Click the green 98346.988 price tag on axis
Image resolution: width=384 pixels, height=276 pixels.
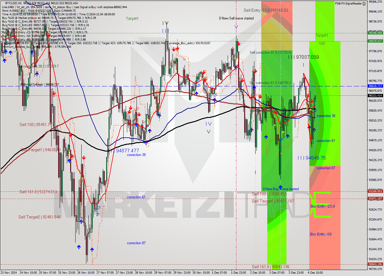375,33
